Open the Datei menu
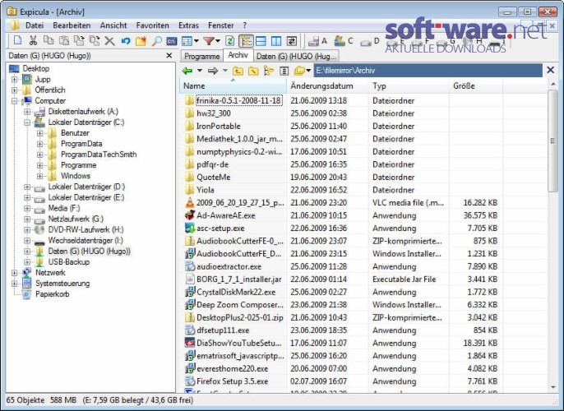The height and width of the screenshot is (411, 564). pos(35,25)
